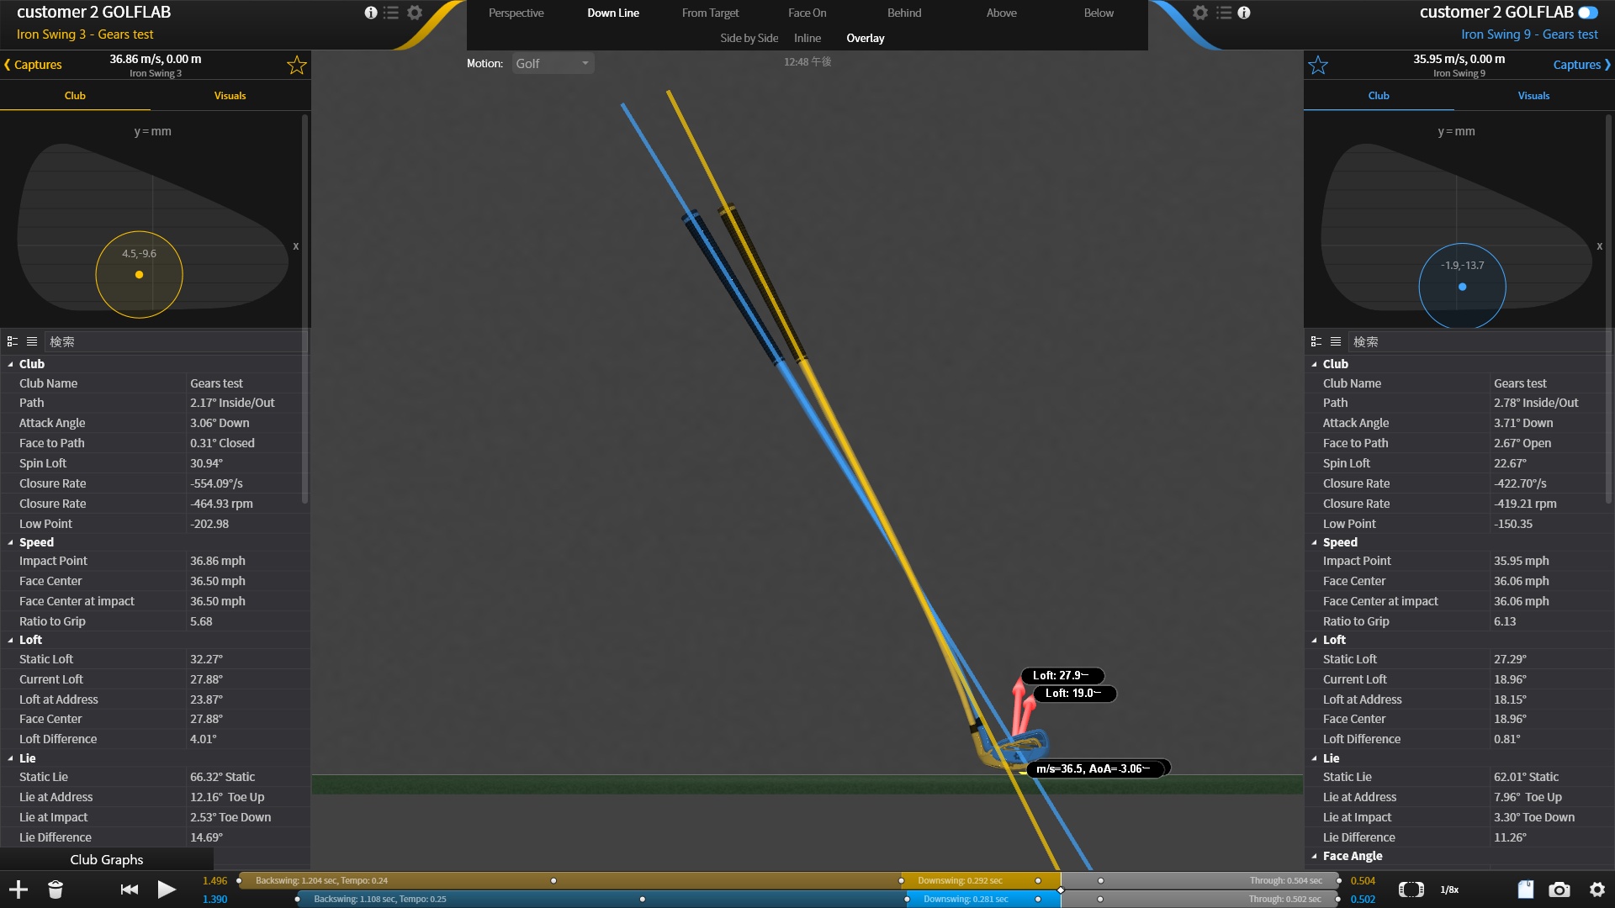Image resolution: width=1615 pixels, height=908 pixels.
Task: Click the trash delete icon
Action: (56, 890)
